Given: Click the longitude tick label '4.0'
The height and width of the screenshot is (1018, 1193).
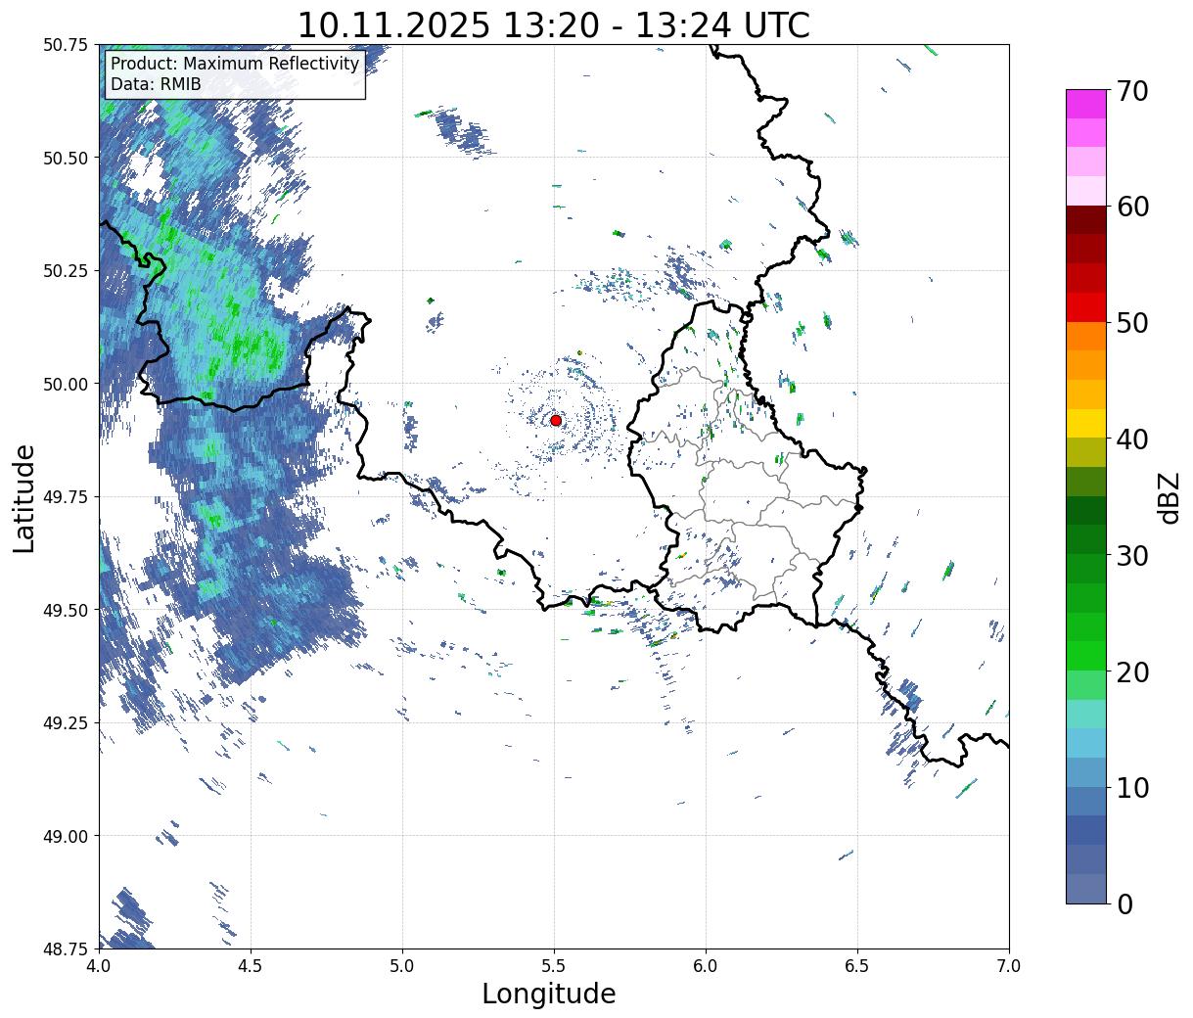Looking at the screenshot, I should (99, 965).
